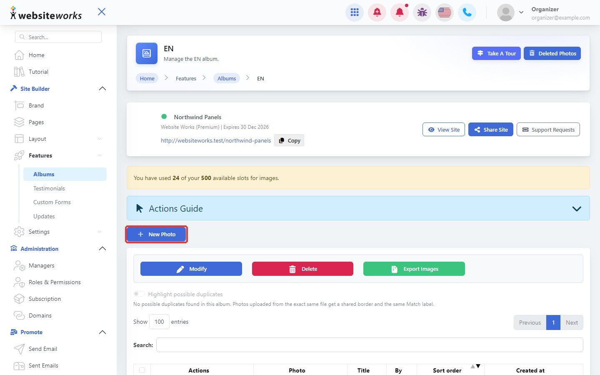
Task: Collapse the Site Builder section
Action: (102, 89)
